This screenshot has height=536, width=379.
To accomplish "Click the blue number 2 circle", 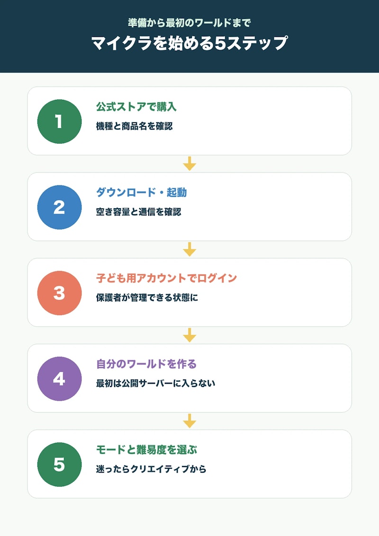I will tap(60, 207).
